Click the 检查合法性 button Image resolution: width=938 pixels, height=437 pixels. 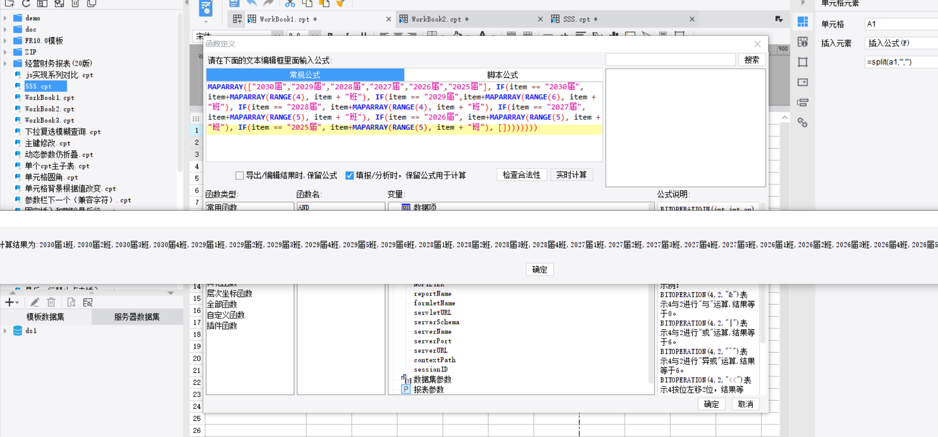point(521,175)
